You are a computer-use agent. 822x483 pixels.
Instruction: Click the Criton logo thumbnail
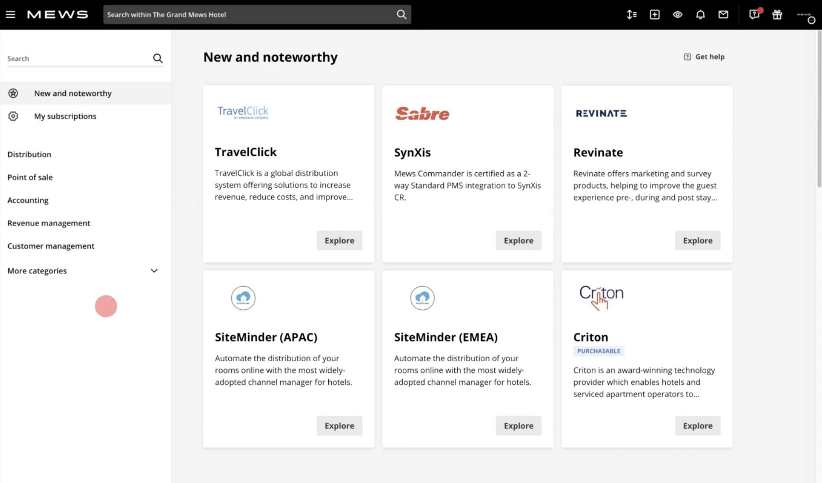[601, 297]
